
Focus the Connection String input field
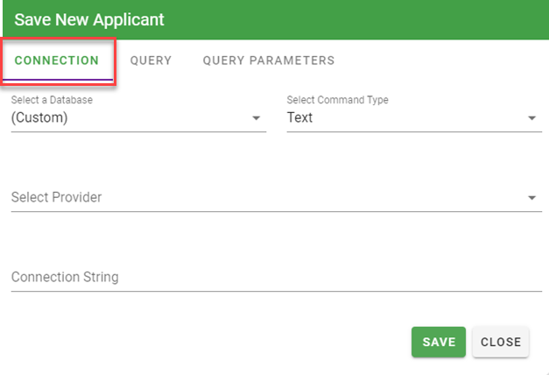pyautogui.click(x=276, y=278)
